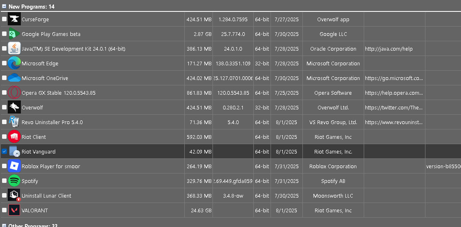This screenshot has height=227, width=461.
Task: Click the Spotify AB publisher cell
Action: [x=333, y=181]
